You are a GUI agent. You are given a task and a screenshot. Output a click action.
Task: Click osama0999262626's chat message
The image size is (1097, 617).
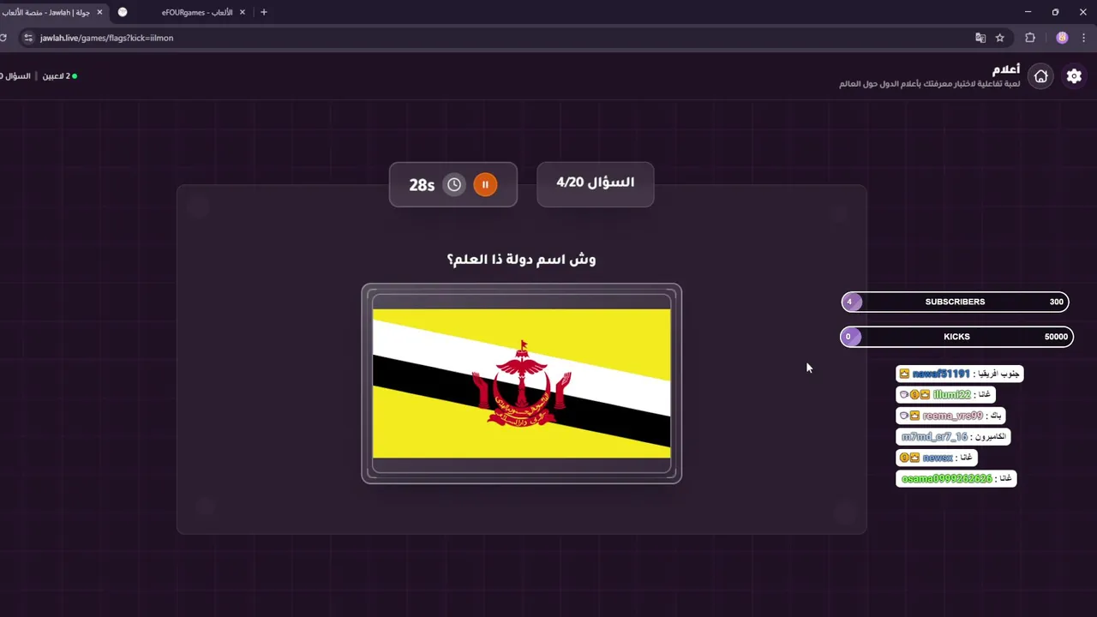(956, 479)
